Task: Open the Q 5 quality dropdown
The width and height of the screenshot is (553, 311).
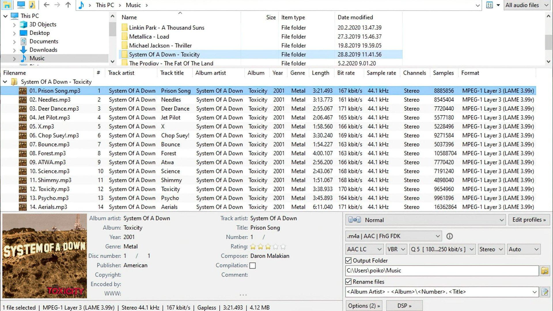Action: point(442,249)
